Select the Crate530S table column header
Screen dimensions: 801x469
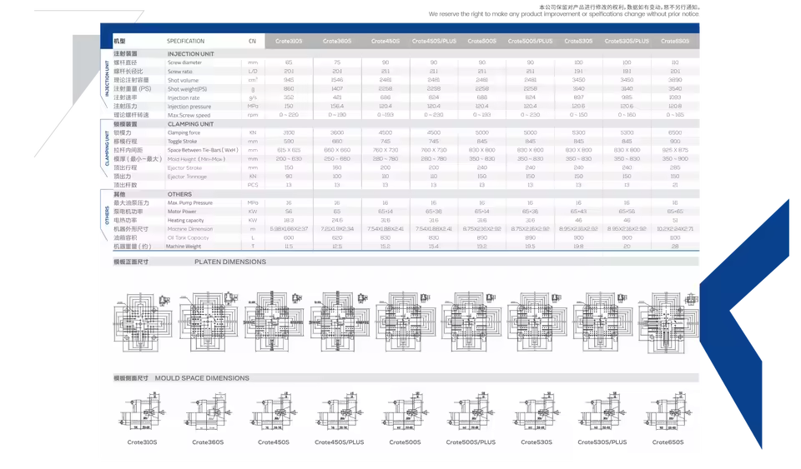pos(578,42)
